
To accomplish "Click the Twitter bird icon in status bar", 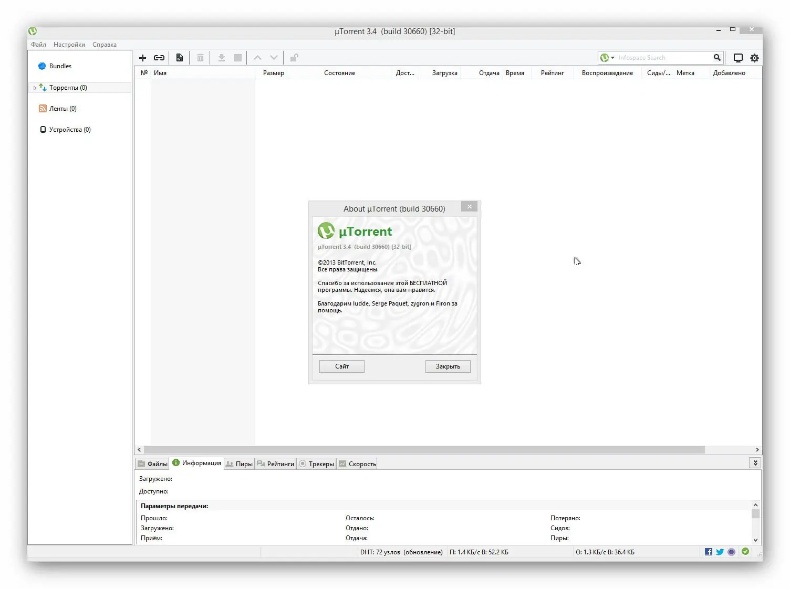I will point(720,552).
